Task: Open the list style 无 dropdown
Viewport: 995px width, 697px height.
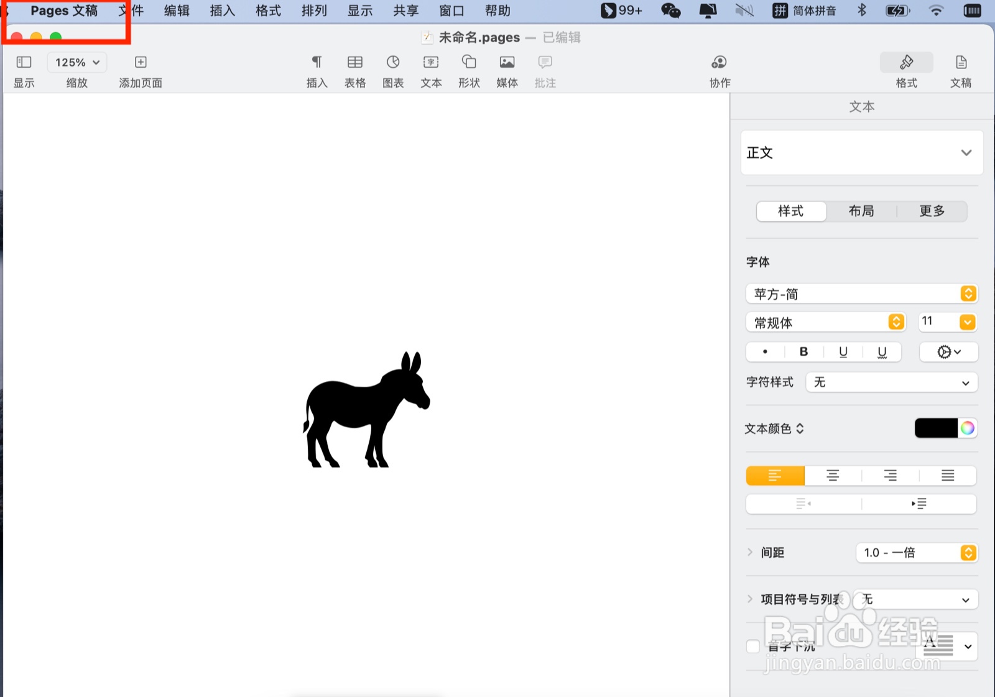Action: click(x=915, y=599)
